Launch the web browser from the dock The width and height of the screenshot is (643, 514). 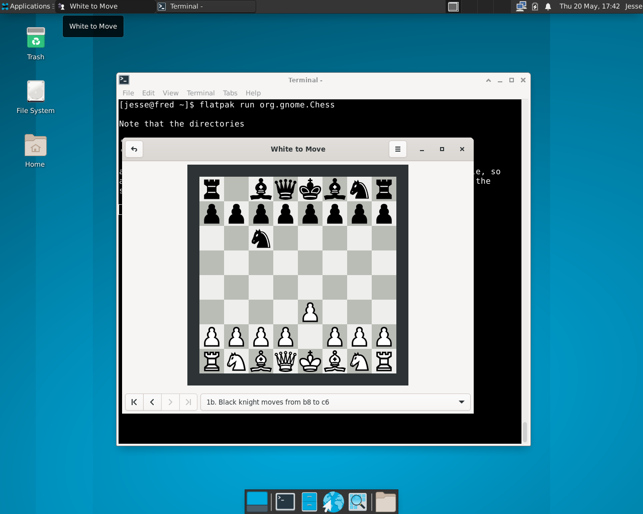tap(333, 502)
